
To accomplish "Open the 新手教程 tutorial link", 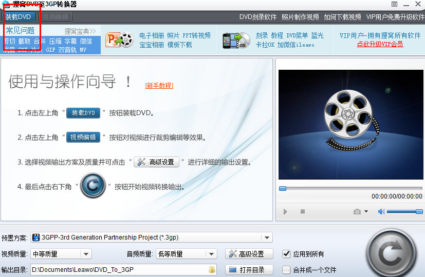I will (x=159, y=86).
